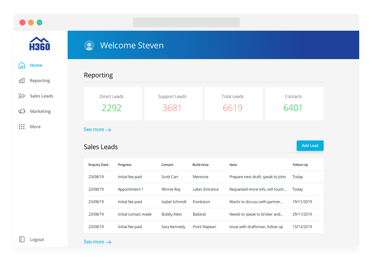
Task: Click the note 'Requested more info, will touch...'
Action: (x=258, y=189)
